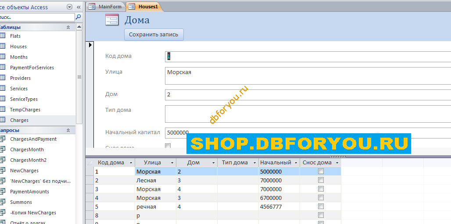This screenshot has width=451, height=224.
Task: Click the Сохранить запись button
Action: pyautogui.click(x=154, y=35)
